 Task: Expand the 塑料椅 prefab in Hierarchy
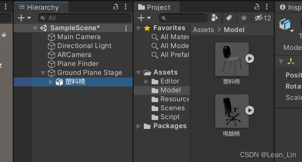[x=51, y=82]
